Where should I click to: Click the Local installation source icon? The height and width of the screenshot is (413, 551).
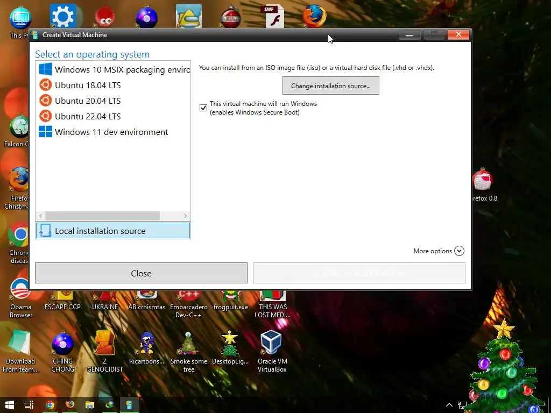pos(45,231)
